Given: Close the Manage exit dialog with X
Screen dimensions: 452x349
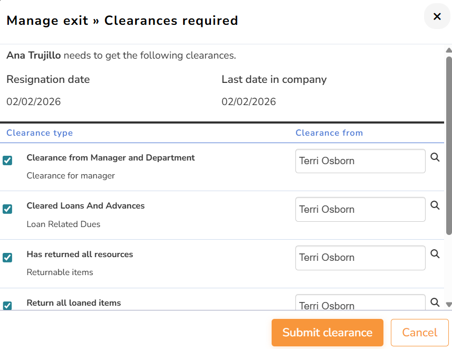Looking at the screenshot, I should [x=437, y=16].
